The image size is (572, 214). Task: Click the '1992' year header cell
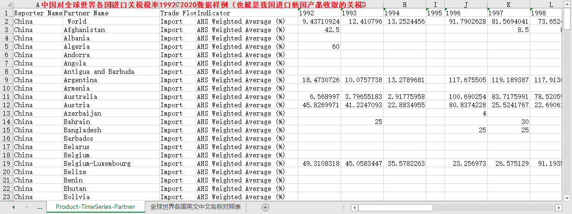click(320, 13)
